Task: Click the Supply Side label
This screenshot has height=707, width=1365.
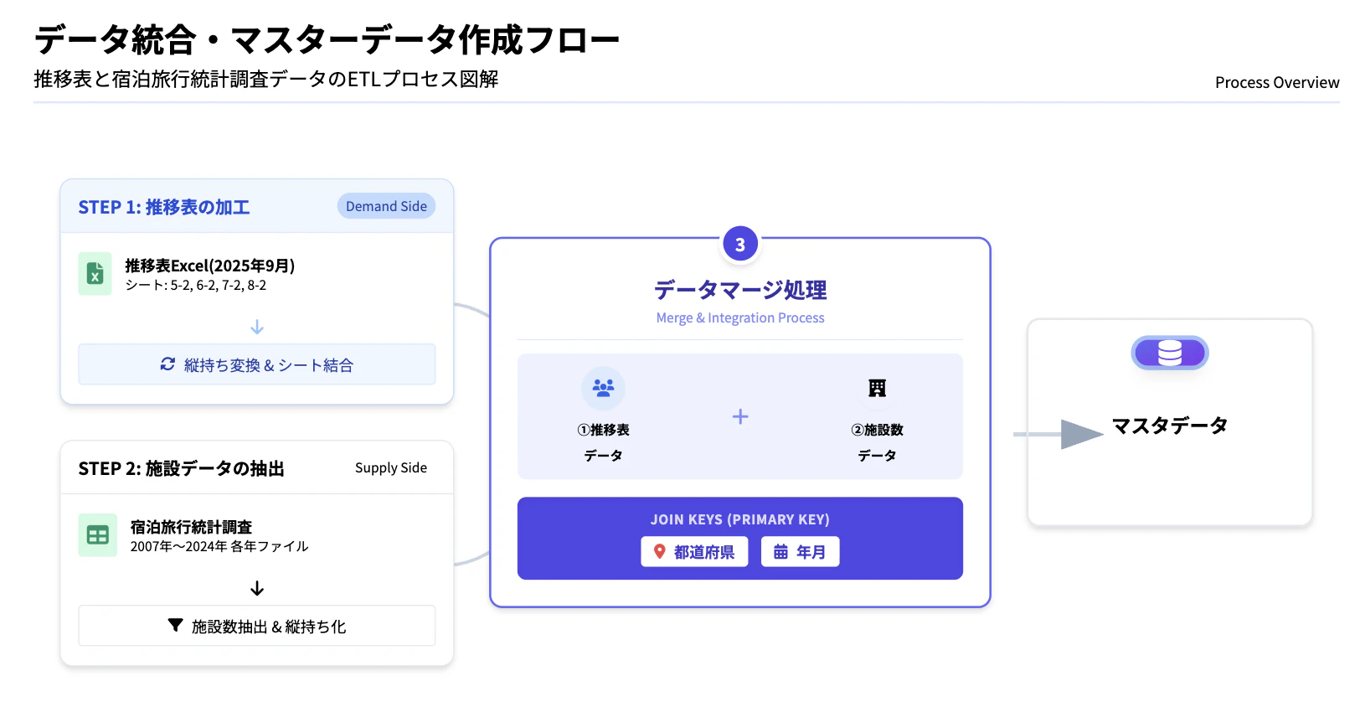Action: (391, 467)
